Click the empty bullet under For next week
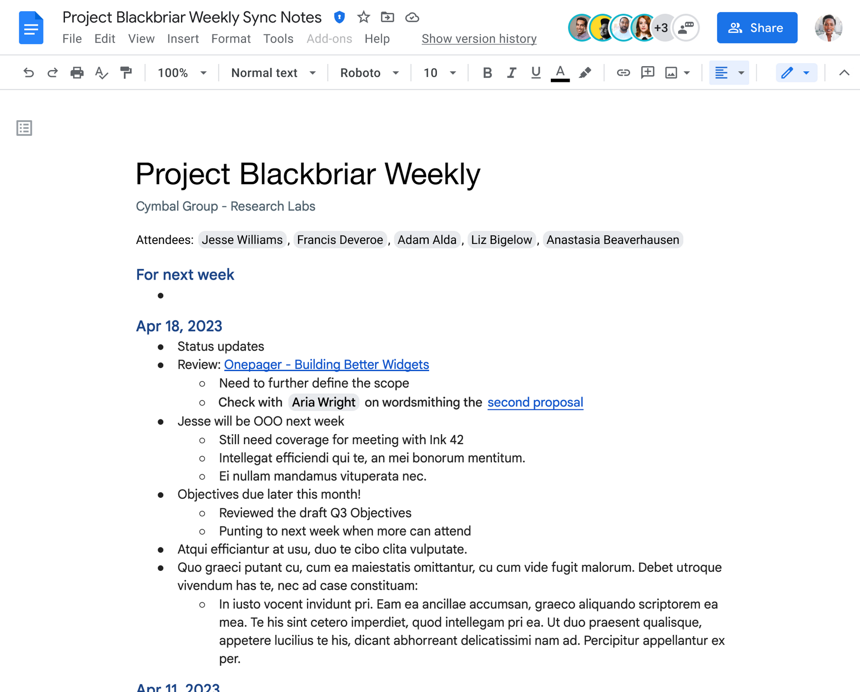The width and height of the screenshot is (860, 692). tap(160, 296)
